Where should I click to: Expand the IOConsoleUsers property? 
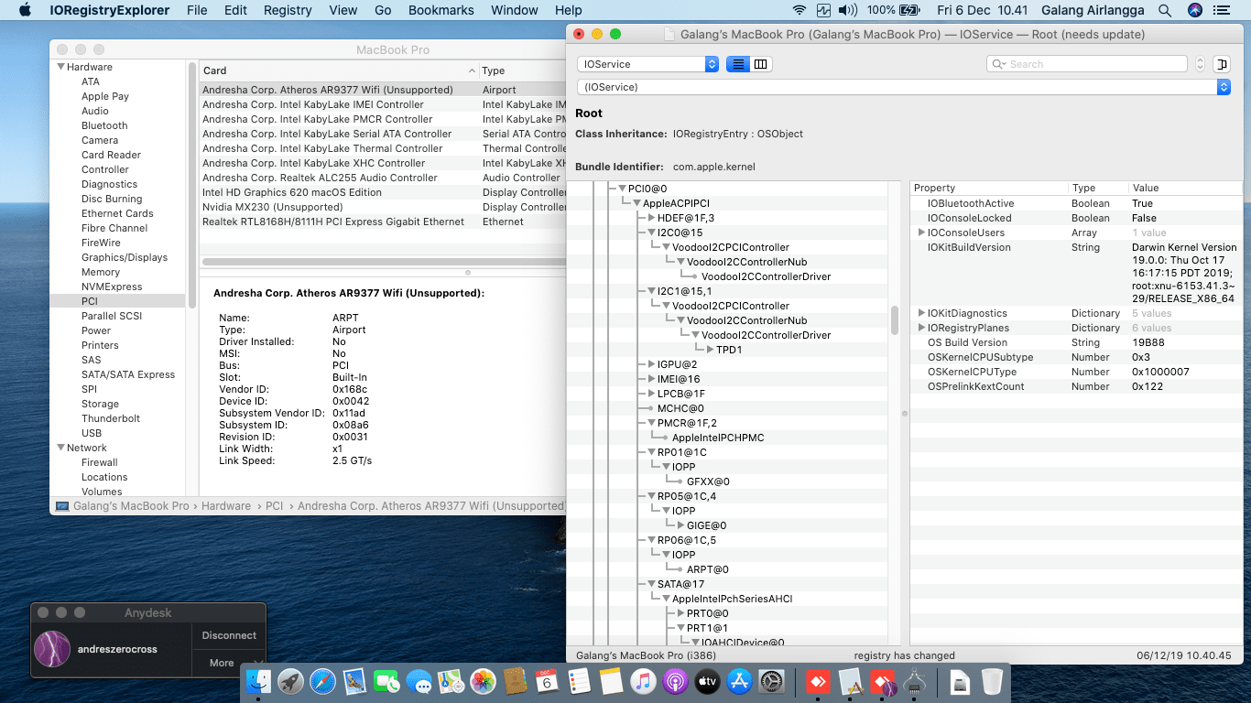point(921,233)
